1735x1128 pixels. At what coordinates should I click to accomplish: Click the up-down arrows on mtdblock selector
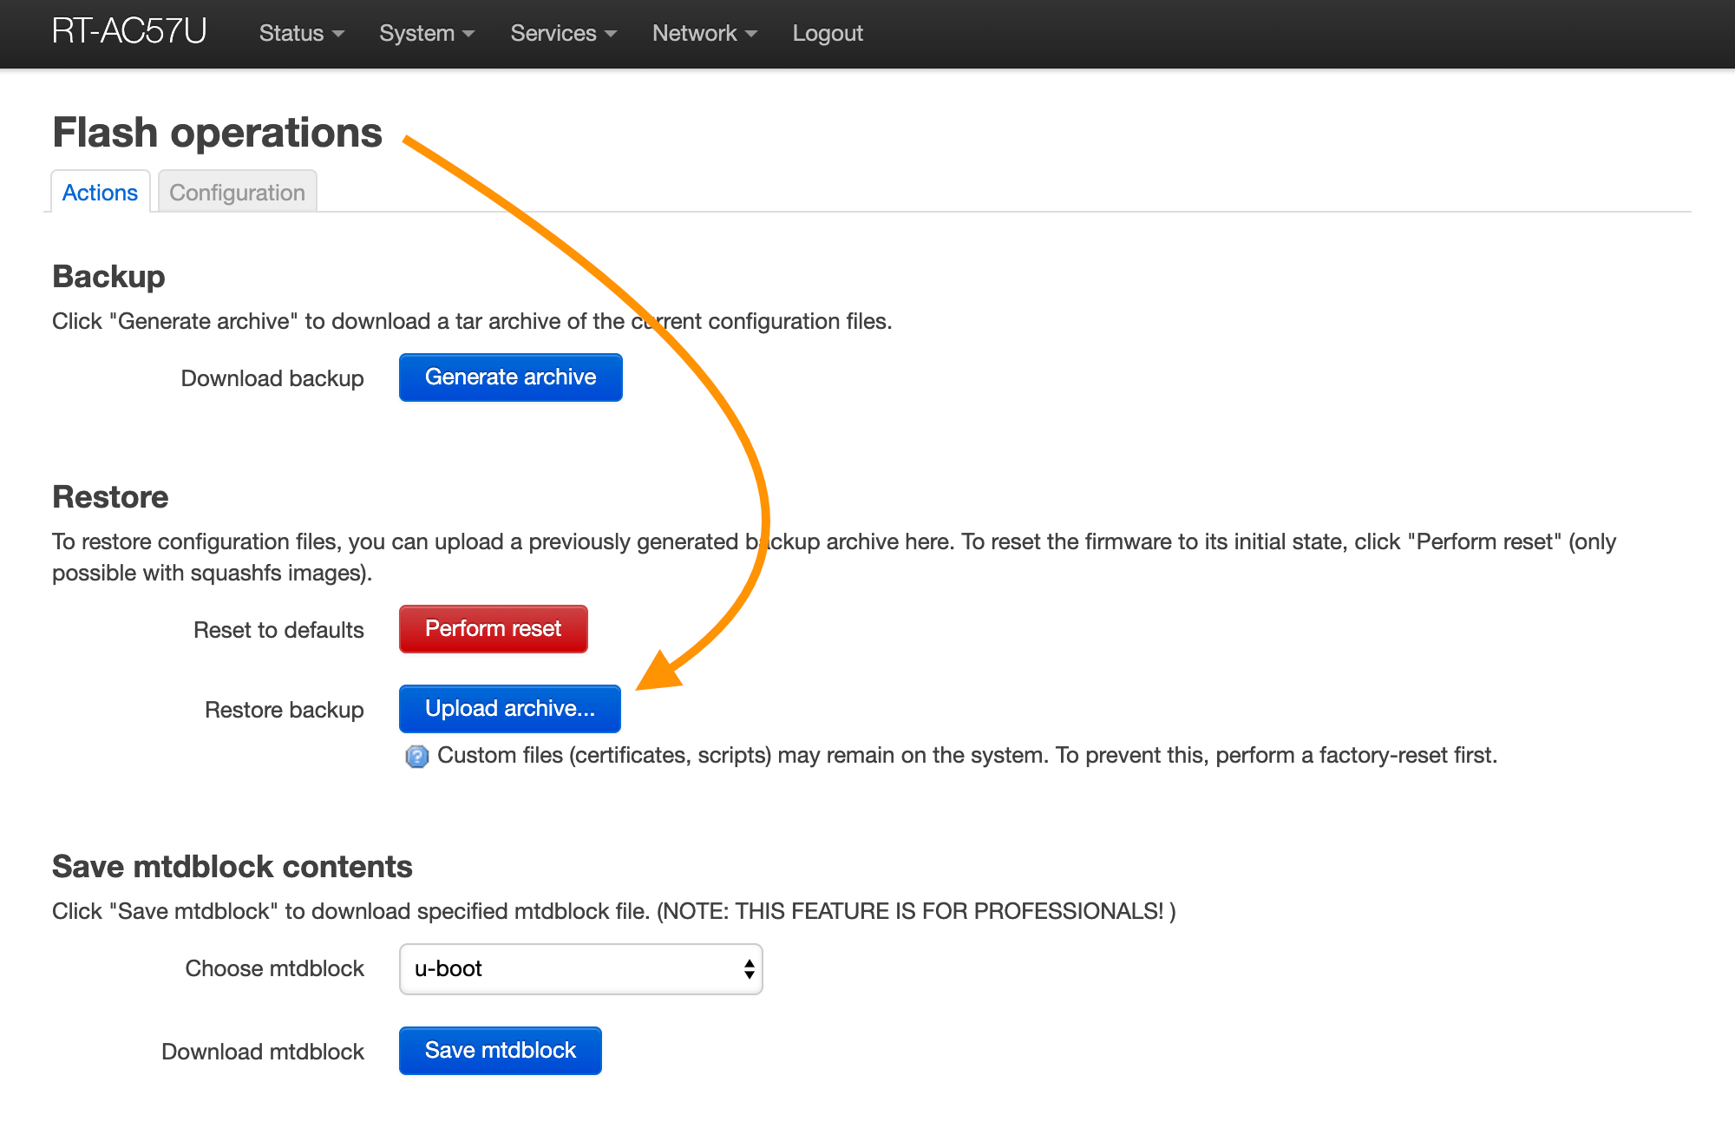point(749,969)
